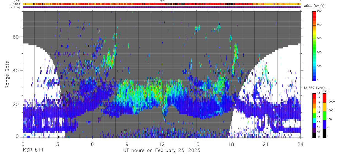Click the '300' label on the WID color bar
This screenshot has height=156, width=338.
[x=319, y=39]
